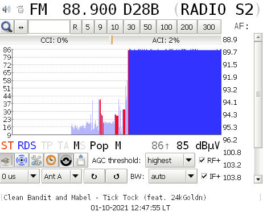
Task: Open the Ant A antenna dropdown
Action: (x=61, y=176)
